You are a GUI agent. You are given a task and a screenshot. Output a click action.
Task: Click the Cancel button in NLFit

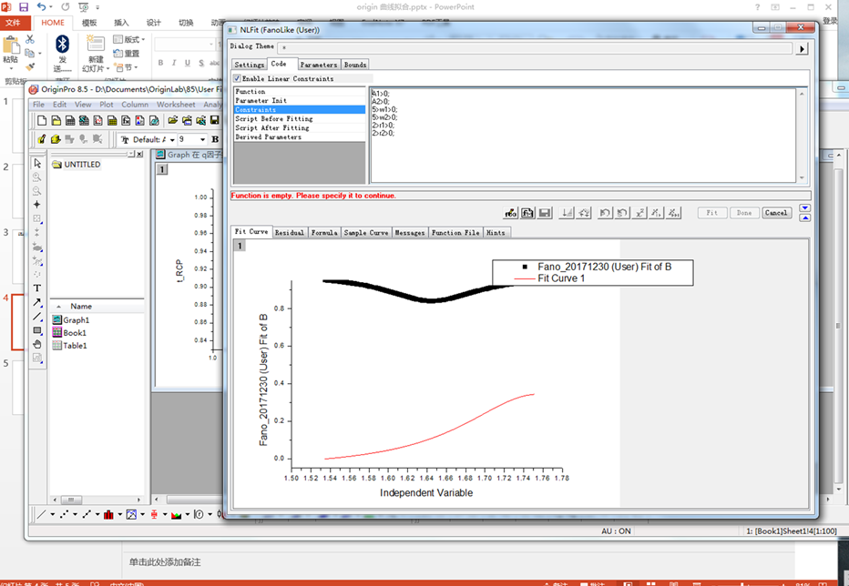point(776,213)
